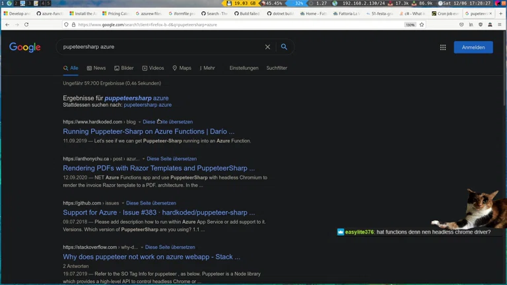This screenshot has width=507, height=285.
Task: Switch to the News results tab
Action: coord(96,68)
